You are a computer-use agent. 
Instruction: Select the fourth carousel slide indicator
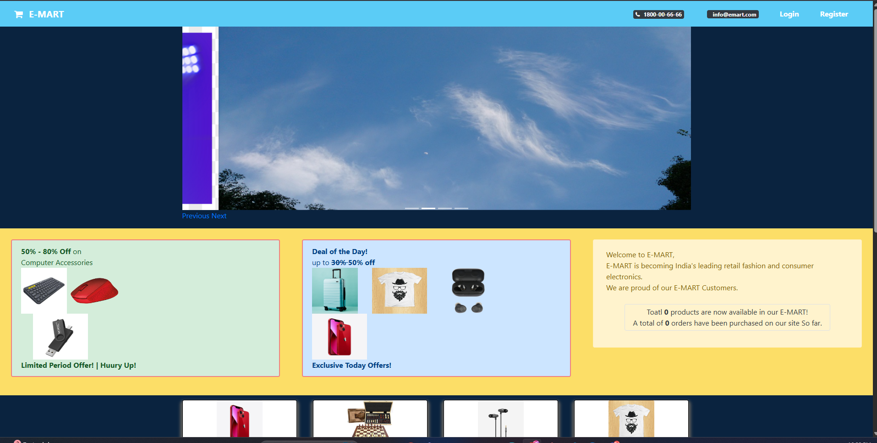(x=461, y=208)
